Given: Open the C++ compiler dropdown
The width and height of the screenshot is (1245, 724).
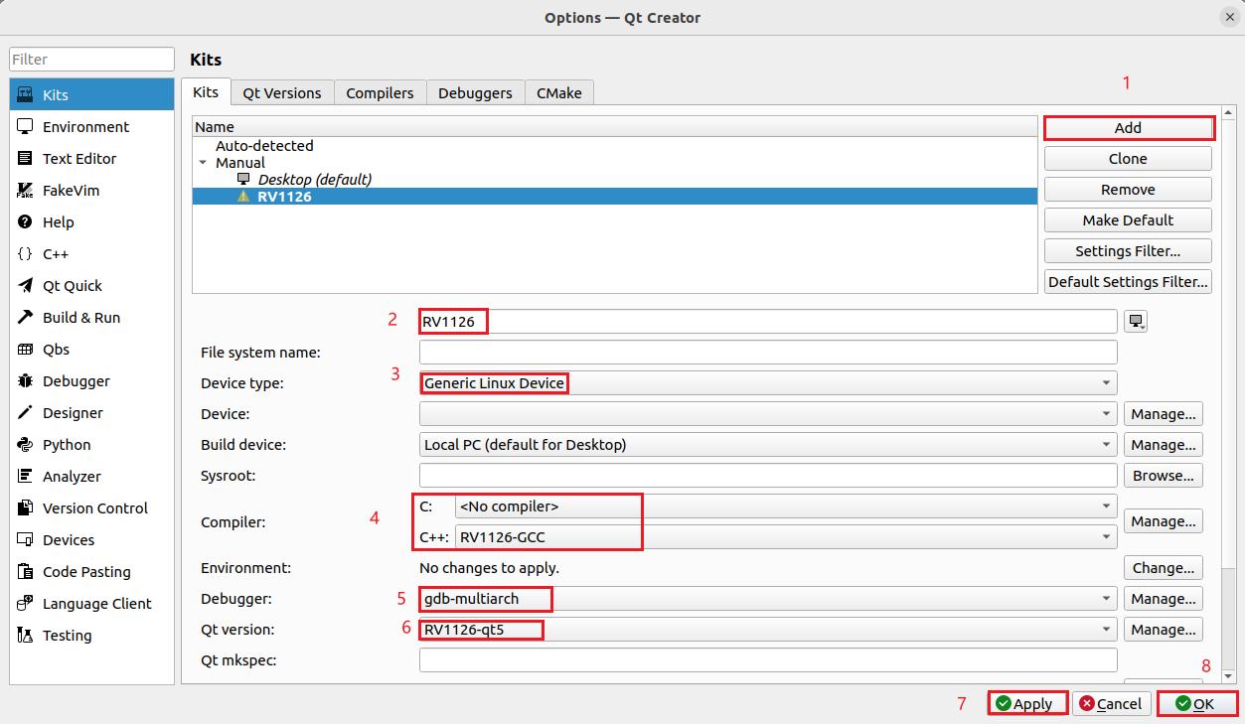Looking at the screenshot, I should 785,537.
